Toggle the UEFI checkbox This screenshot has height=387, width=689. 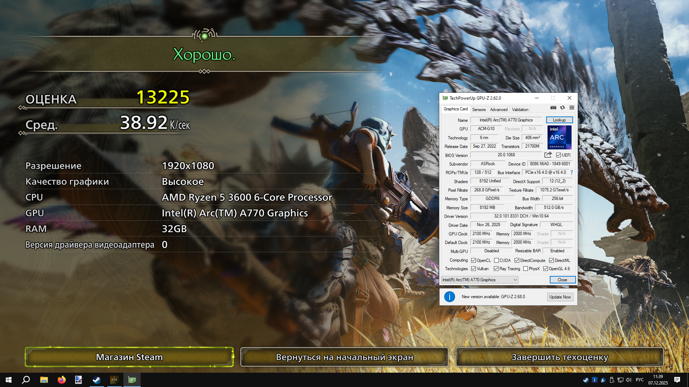[558, 155]
